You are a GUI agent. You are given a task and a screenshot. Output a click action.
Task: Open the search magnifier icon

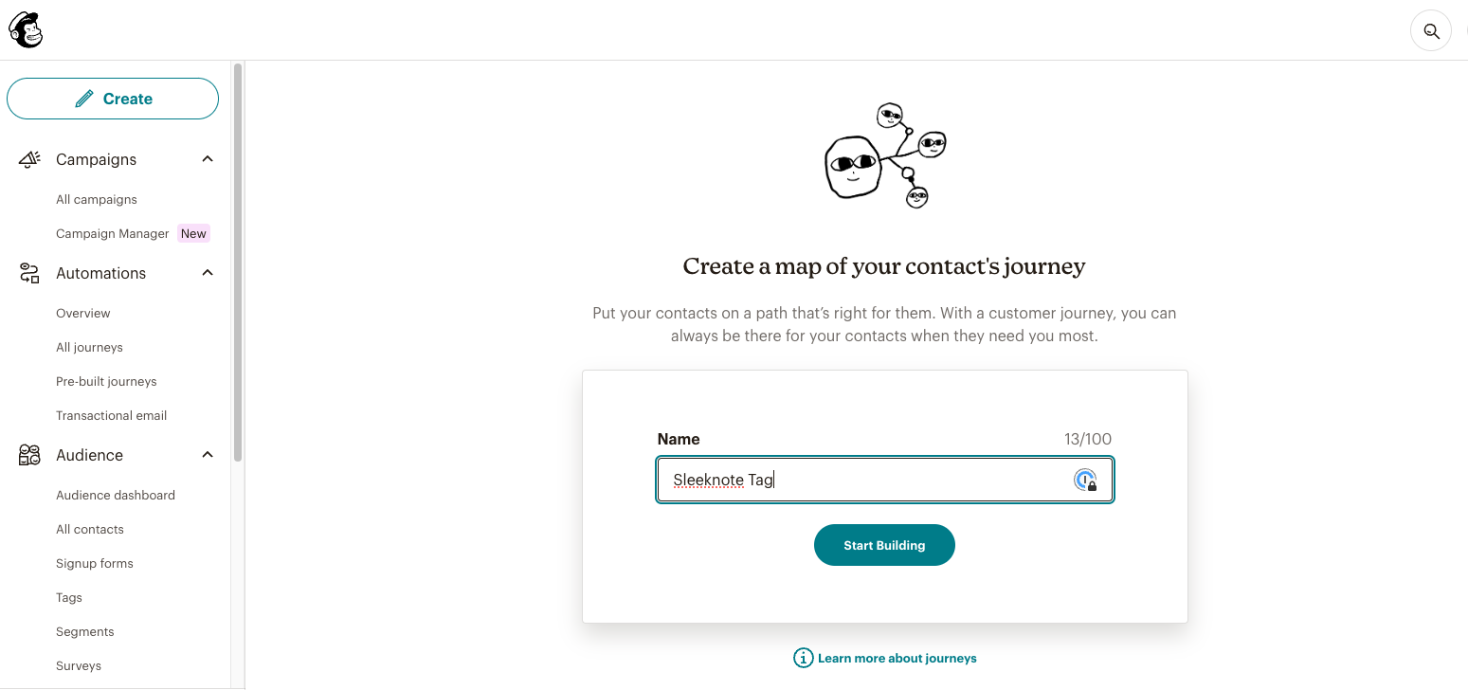(x=1431, y=31)
